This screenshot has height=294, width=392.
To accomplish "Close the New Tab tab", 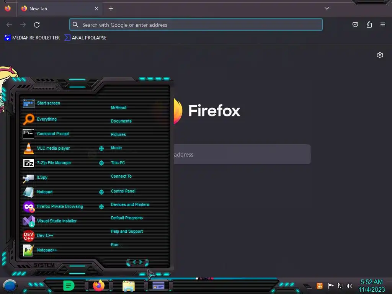I will [96, 8].
